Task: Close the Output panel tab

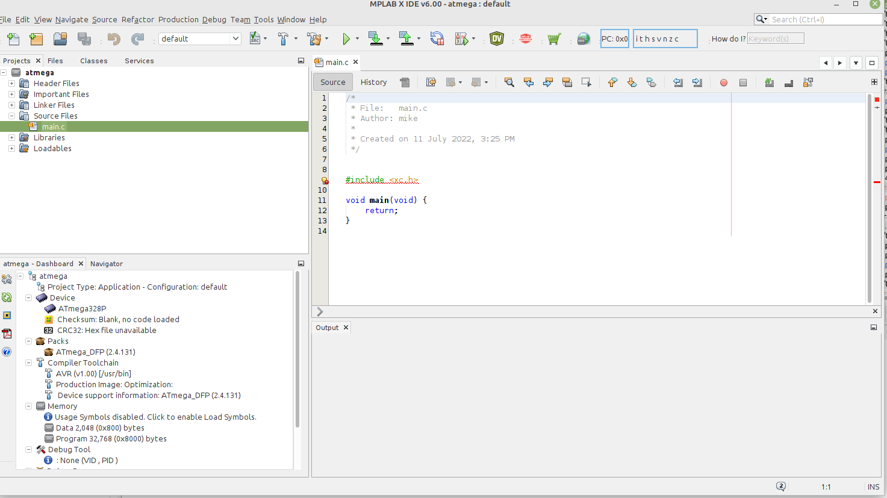Action: click(346, 328)
